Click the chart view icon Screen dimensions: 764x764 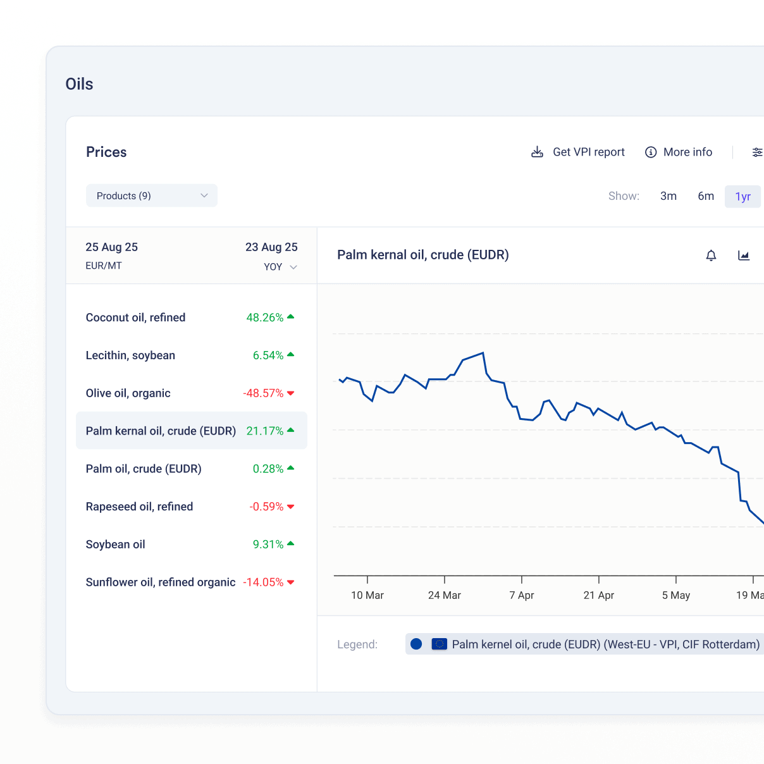[x=744, y=256]
